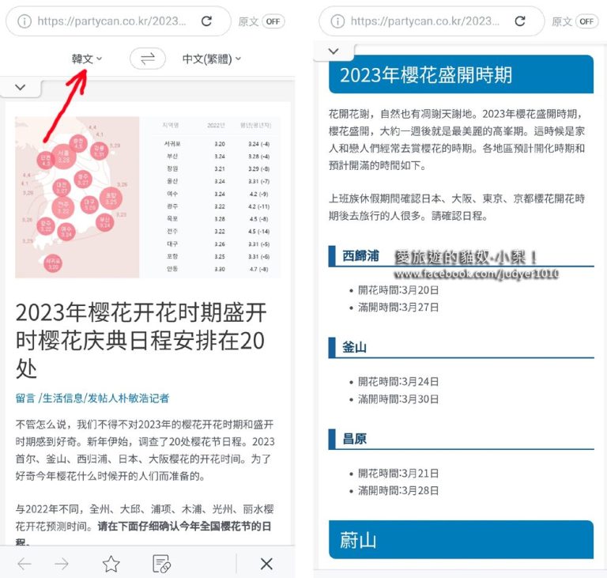Go forward using the bottom right arrow
This screenshot has height=578, width=607.
62,564
